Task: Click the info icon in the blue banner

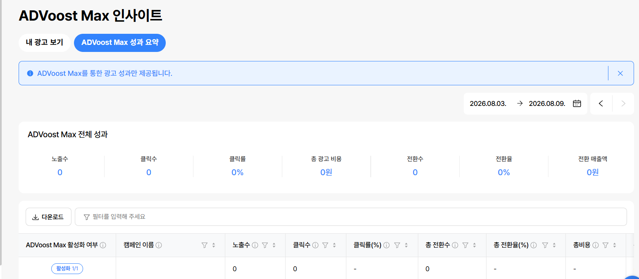Action: 30,73
